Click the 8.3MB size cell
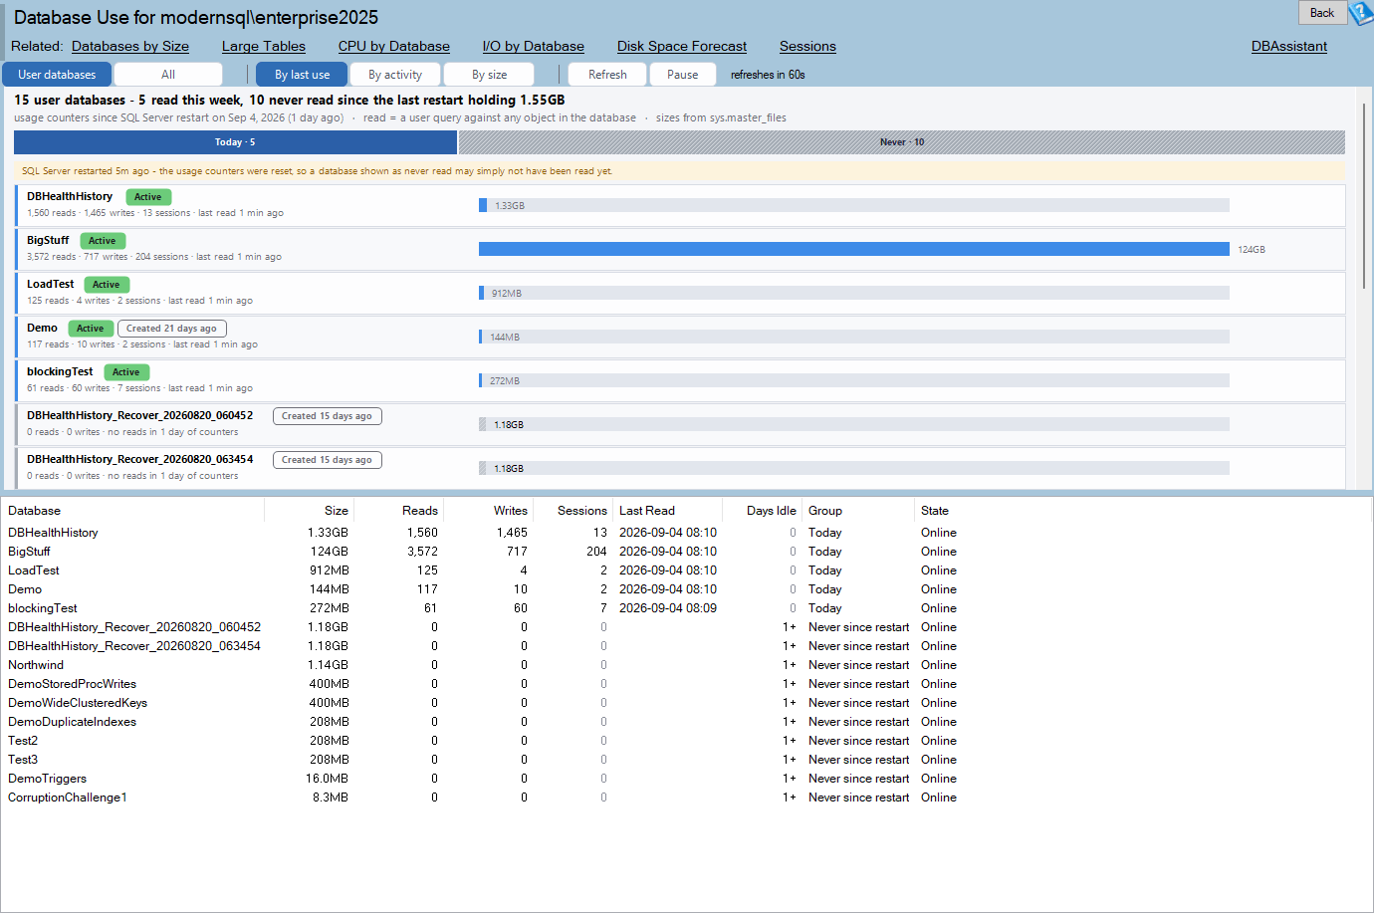This screenshot has height=913, width=1374. pyautogui.click(x=331, y=798)
